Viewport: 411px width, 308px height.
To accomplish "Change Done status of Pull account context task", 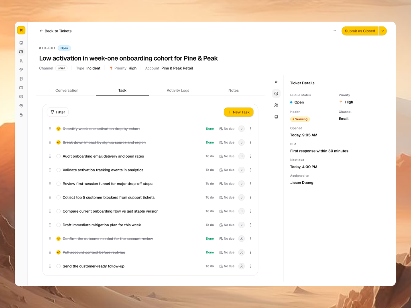I will click(x=210, y=253).
